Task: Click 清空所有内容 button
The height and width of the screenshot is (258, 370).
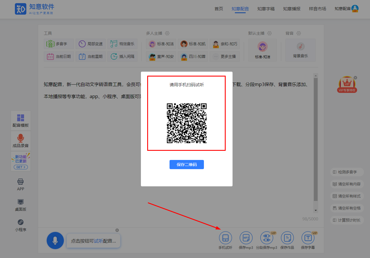Action: click(347, 184)
